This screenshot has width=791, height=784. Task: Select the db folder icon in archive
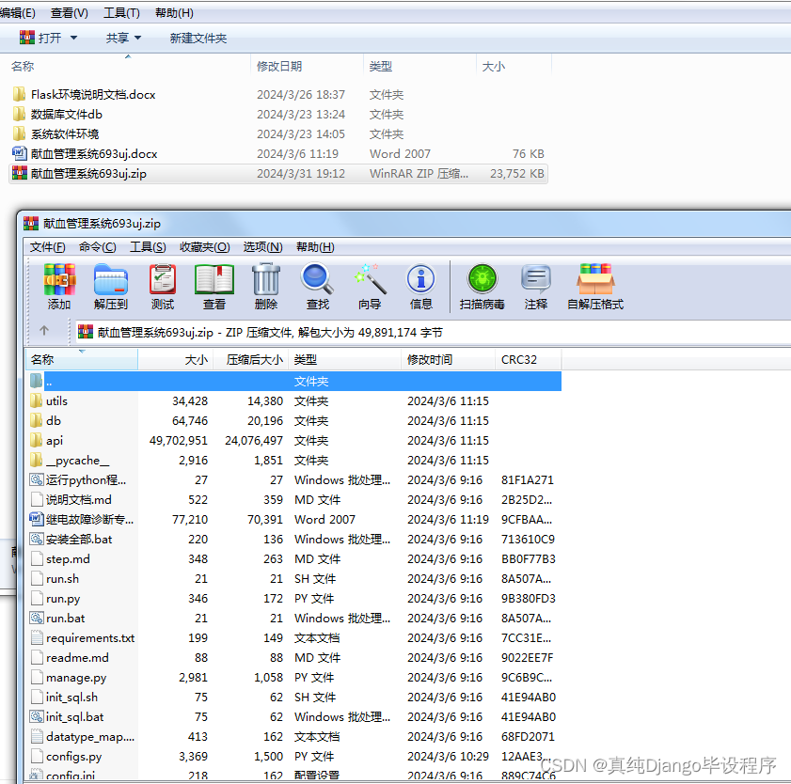(x=36, y=421)
